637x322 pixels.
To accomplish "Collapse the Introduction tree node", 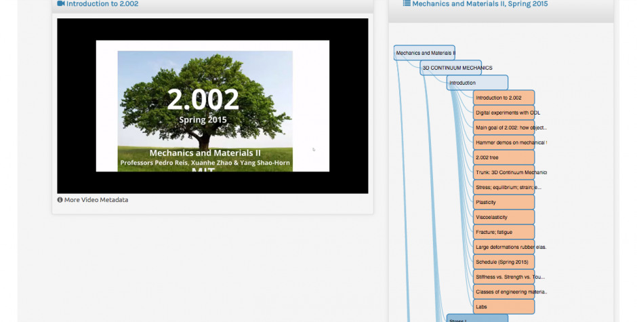I will [477, 83].
